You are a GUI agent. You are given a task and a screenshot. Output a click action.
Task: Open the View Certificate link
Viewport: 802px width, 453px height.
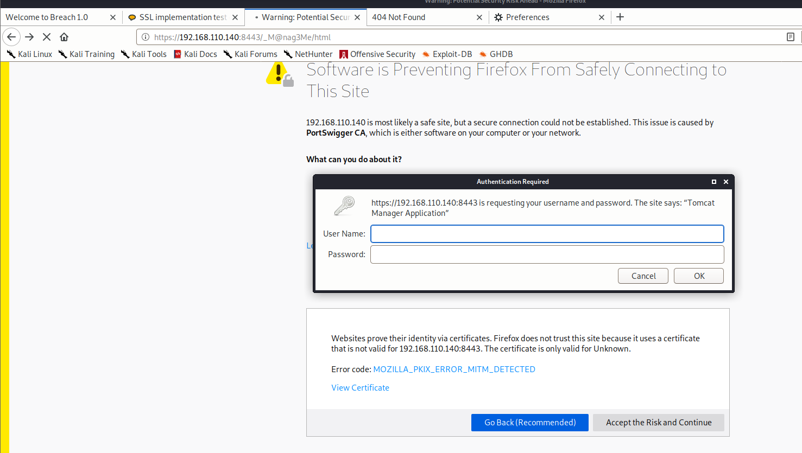point(361,387)
